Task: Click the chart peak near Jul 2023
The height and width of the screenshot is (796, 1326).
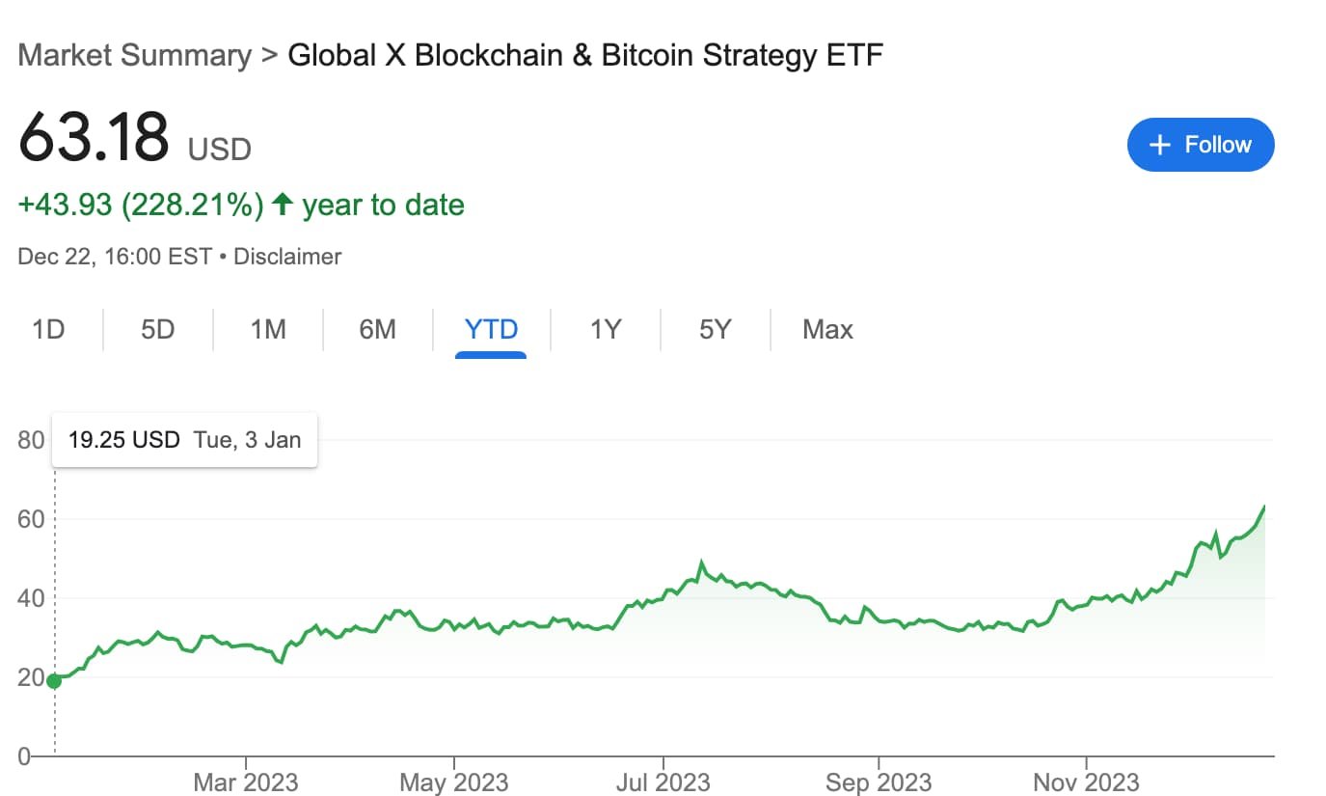Action: (x=701, y=563)
